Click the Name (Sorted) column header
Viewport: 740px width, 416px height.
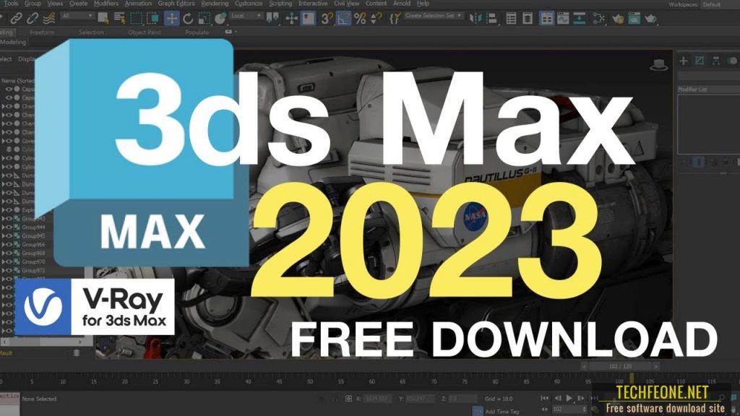(18, 81)
